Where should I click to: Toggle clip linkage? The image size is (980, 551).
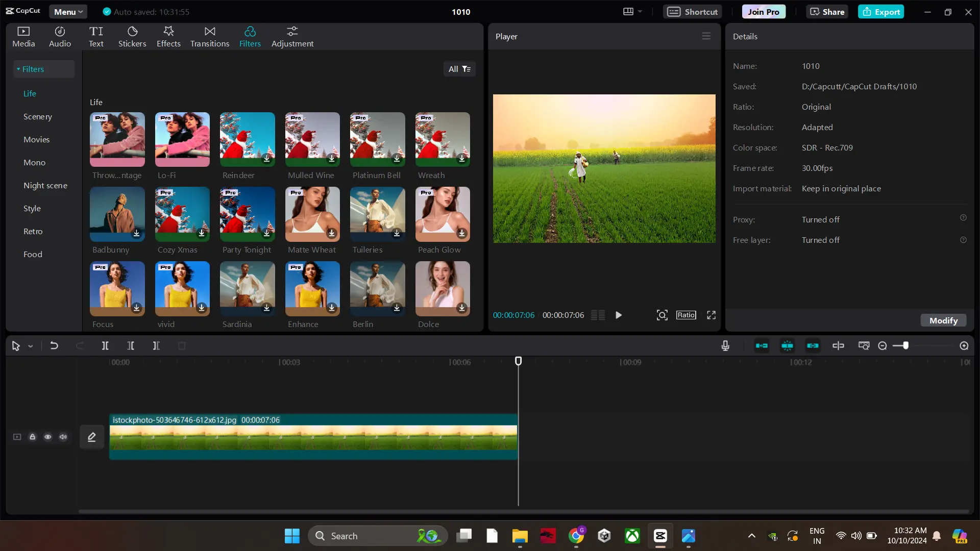813,346
